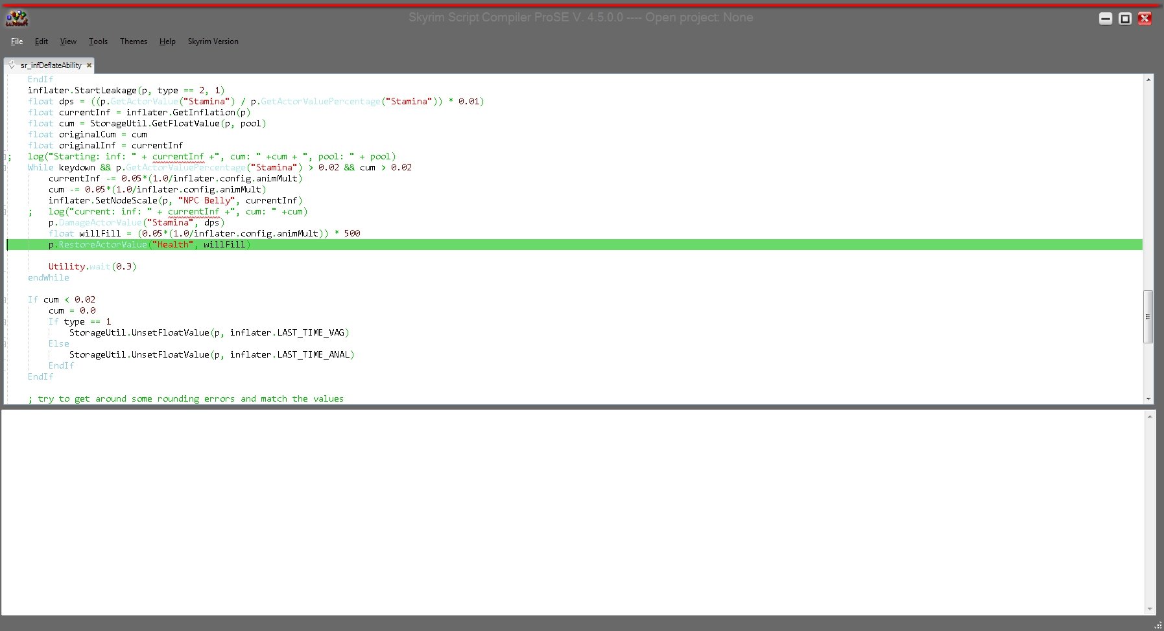Click 'float currentInf = inflater.GetInflation(p)' line

coord(139,112)
